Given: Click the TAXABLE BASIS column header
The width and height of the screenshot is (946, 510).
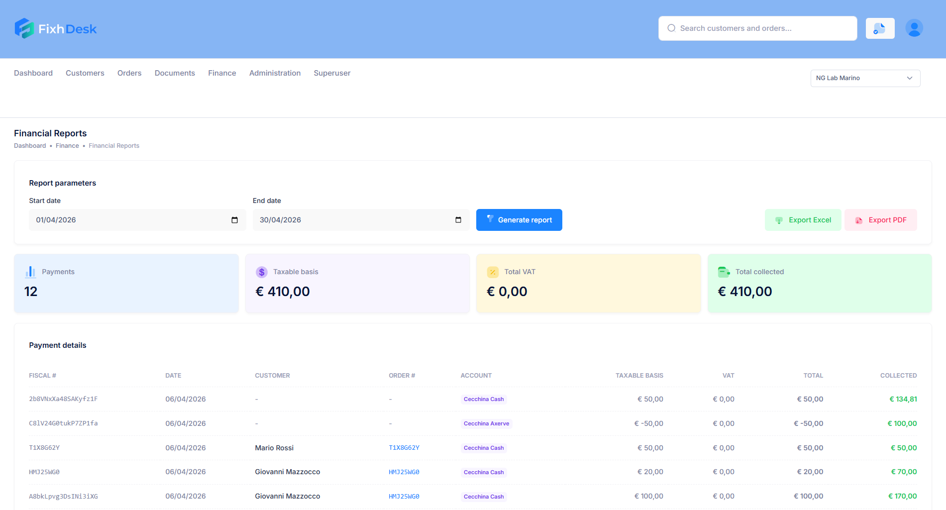Looking at the screenshot, I should 639,376.
